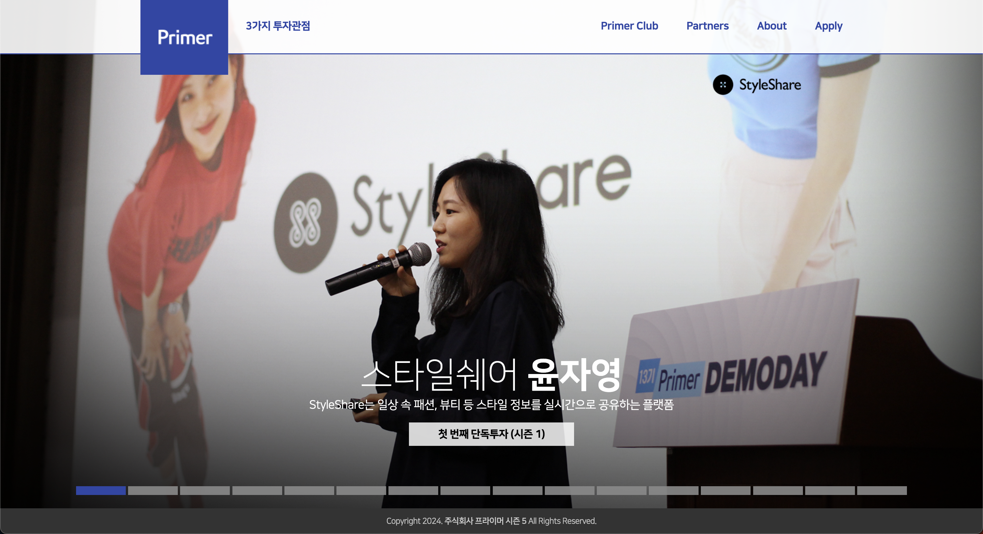
Task: Click the headline 스타일쉐어 윤자영
Action: 491,375
